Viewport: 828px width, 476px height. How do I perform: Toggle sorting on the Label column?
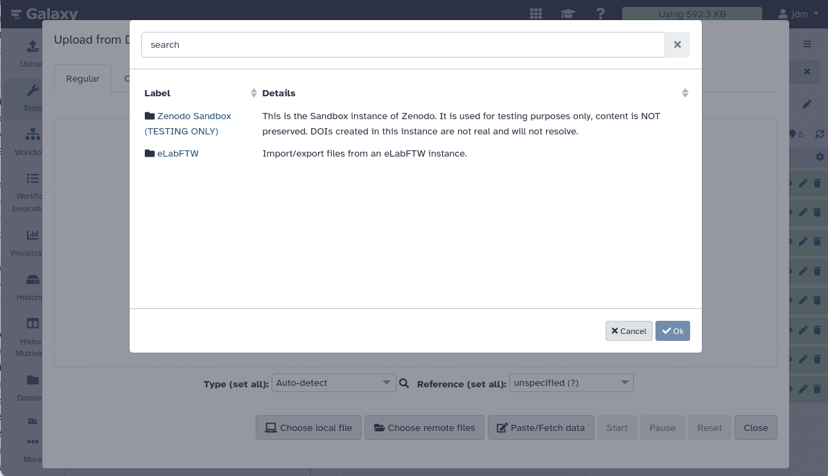click(254, 93)
